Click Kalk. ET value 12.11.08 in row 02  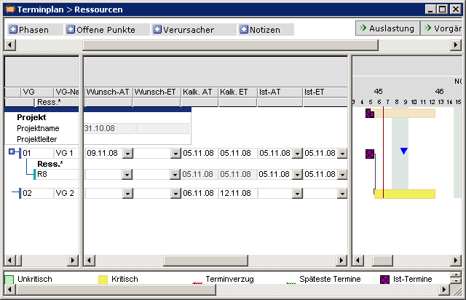coord(236,193)
